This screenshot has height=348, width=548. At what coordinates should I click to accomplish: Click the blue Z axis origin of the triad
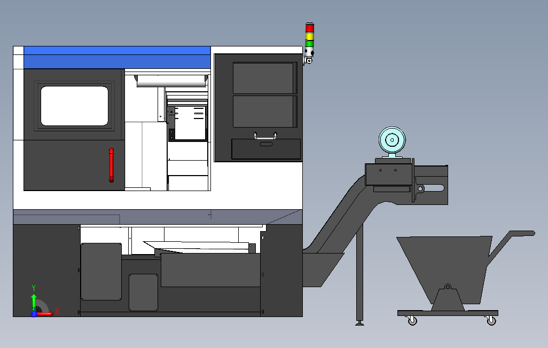point(34,314)
